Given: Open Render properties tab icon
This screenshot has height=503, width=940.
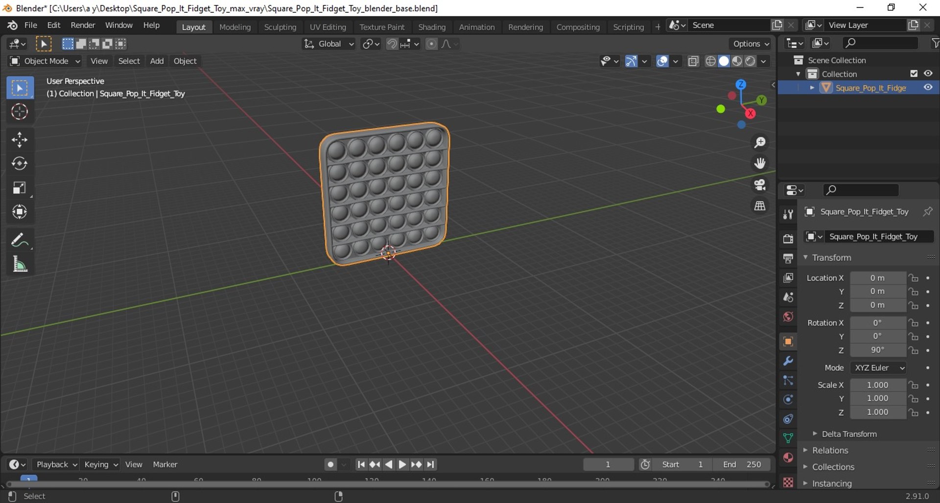Looking at the screenshot, I should pyautogui.click(x=788, y=239).
